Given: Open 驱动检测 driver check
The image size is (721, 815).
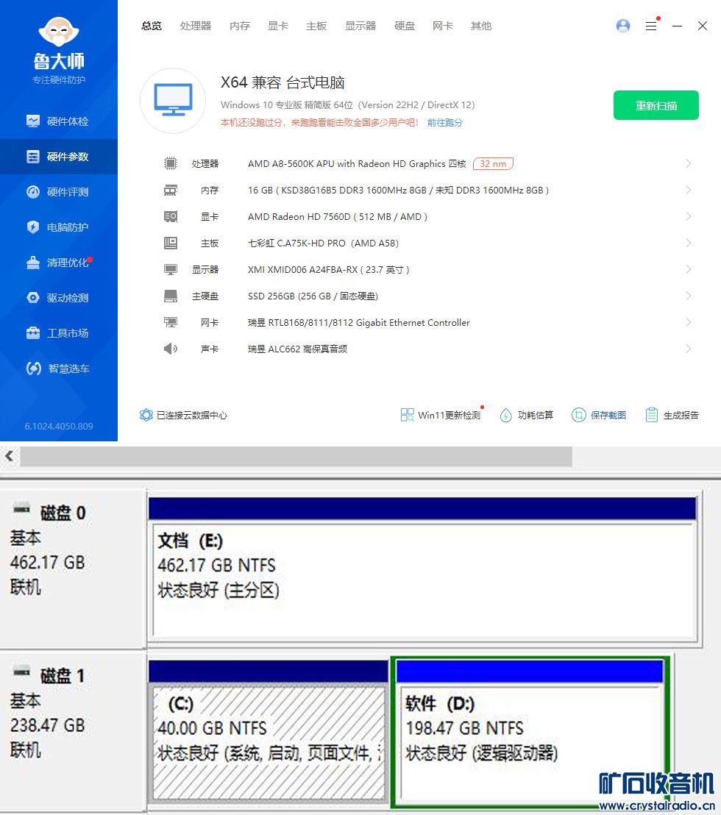Looking at the screenshot, I should point(57,298).
